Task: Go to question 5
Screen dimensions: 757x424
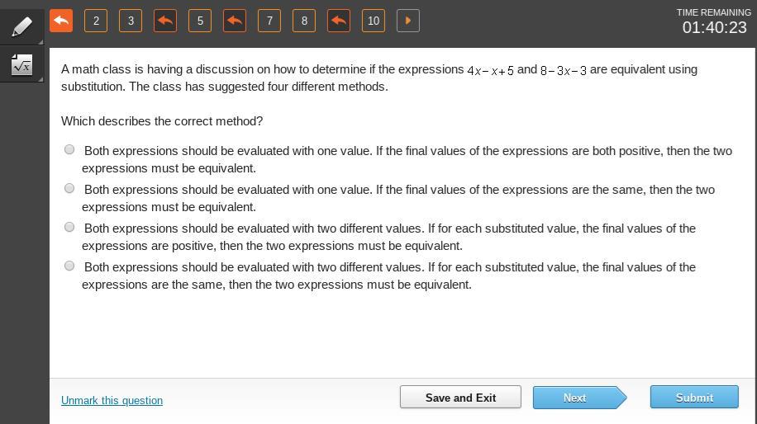Action: coord(200,21)
